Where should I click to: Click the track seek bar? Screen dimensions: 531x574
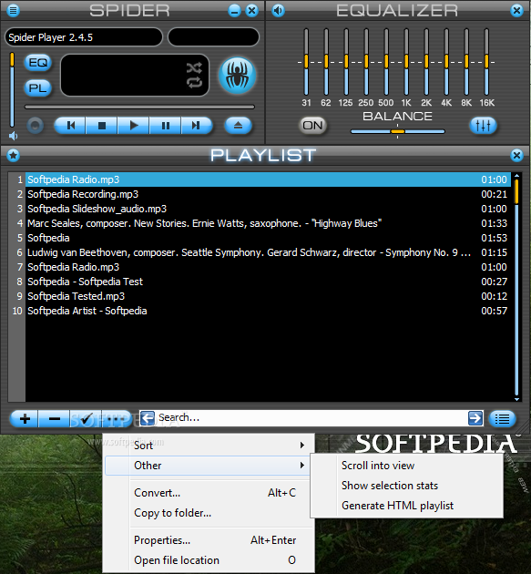pos(139,108)
